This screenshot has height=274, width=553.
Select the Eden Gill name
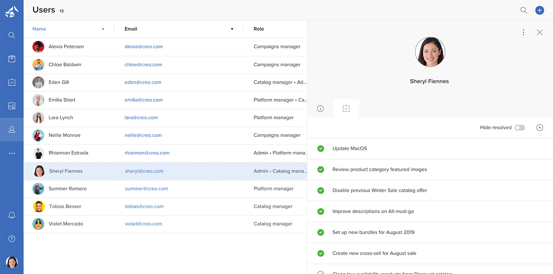tap(59, 82)
